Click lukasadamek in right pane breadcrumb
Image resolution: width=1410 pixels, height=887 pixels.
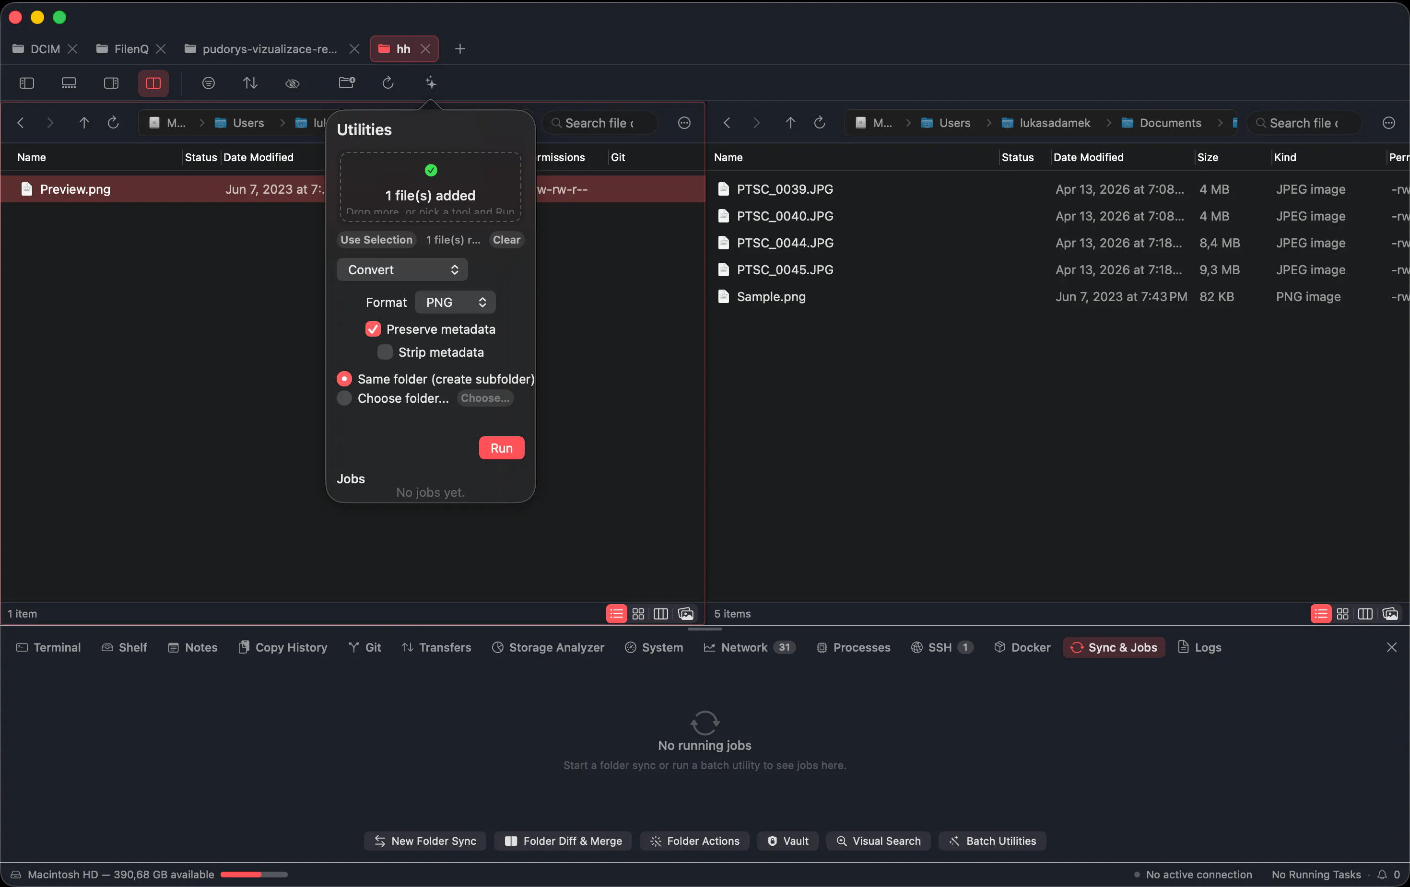pyautogui.click(x=1046, y=123)
